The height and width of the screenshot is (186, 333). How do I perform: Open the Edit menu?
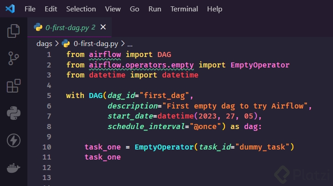click(51, 9)
